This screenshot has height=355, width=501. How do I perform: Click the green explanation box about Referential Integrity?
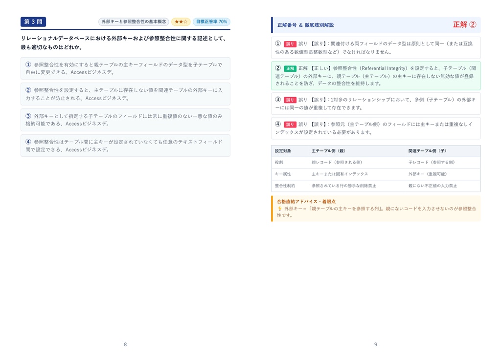tap(376, 76)
